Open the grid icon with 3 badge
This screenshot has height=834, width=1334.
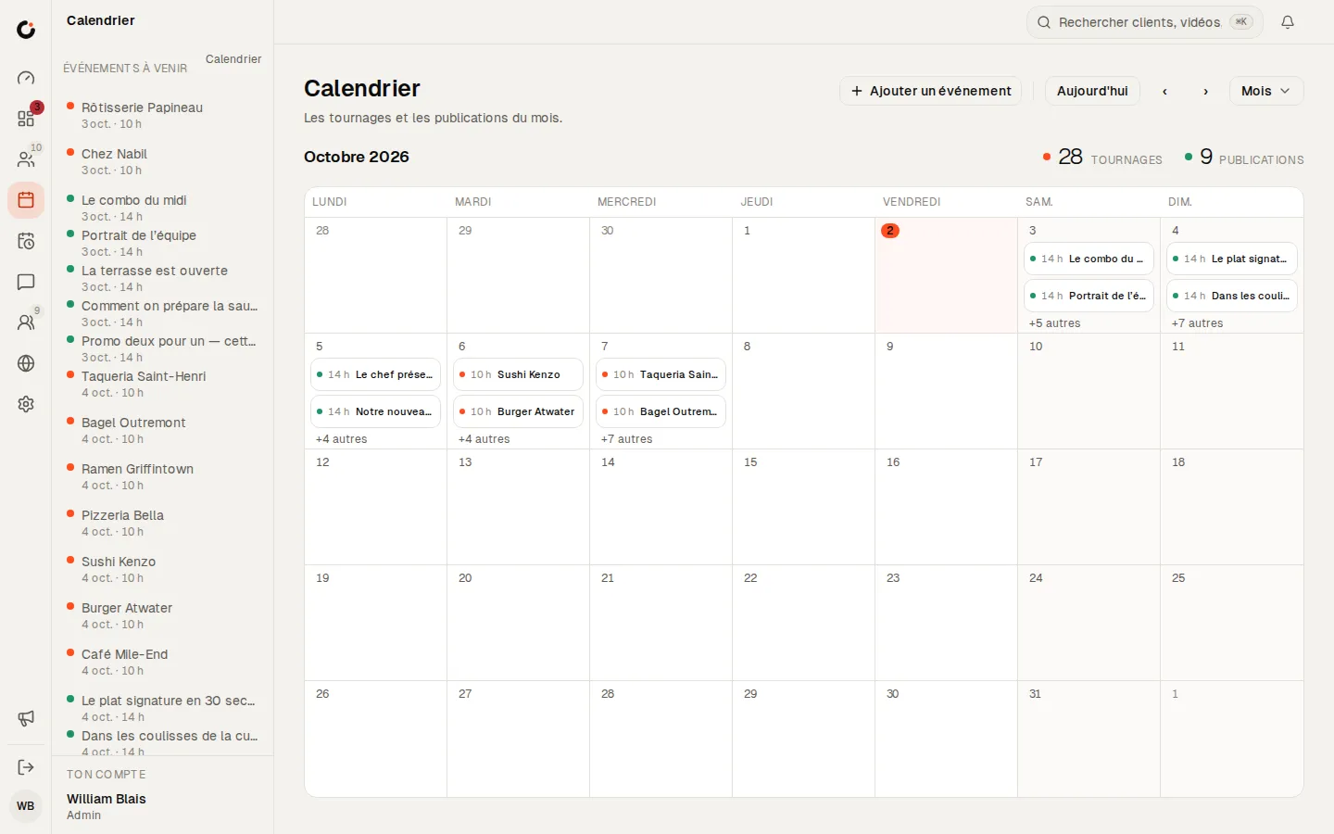(26, 119)
